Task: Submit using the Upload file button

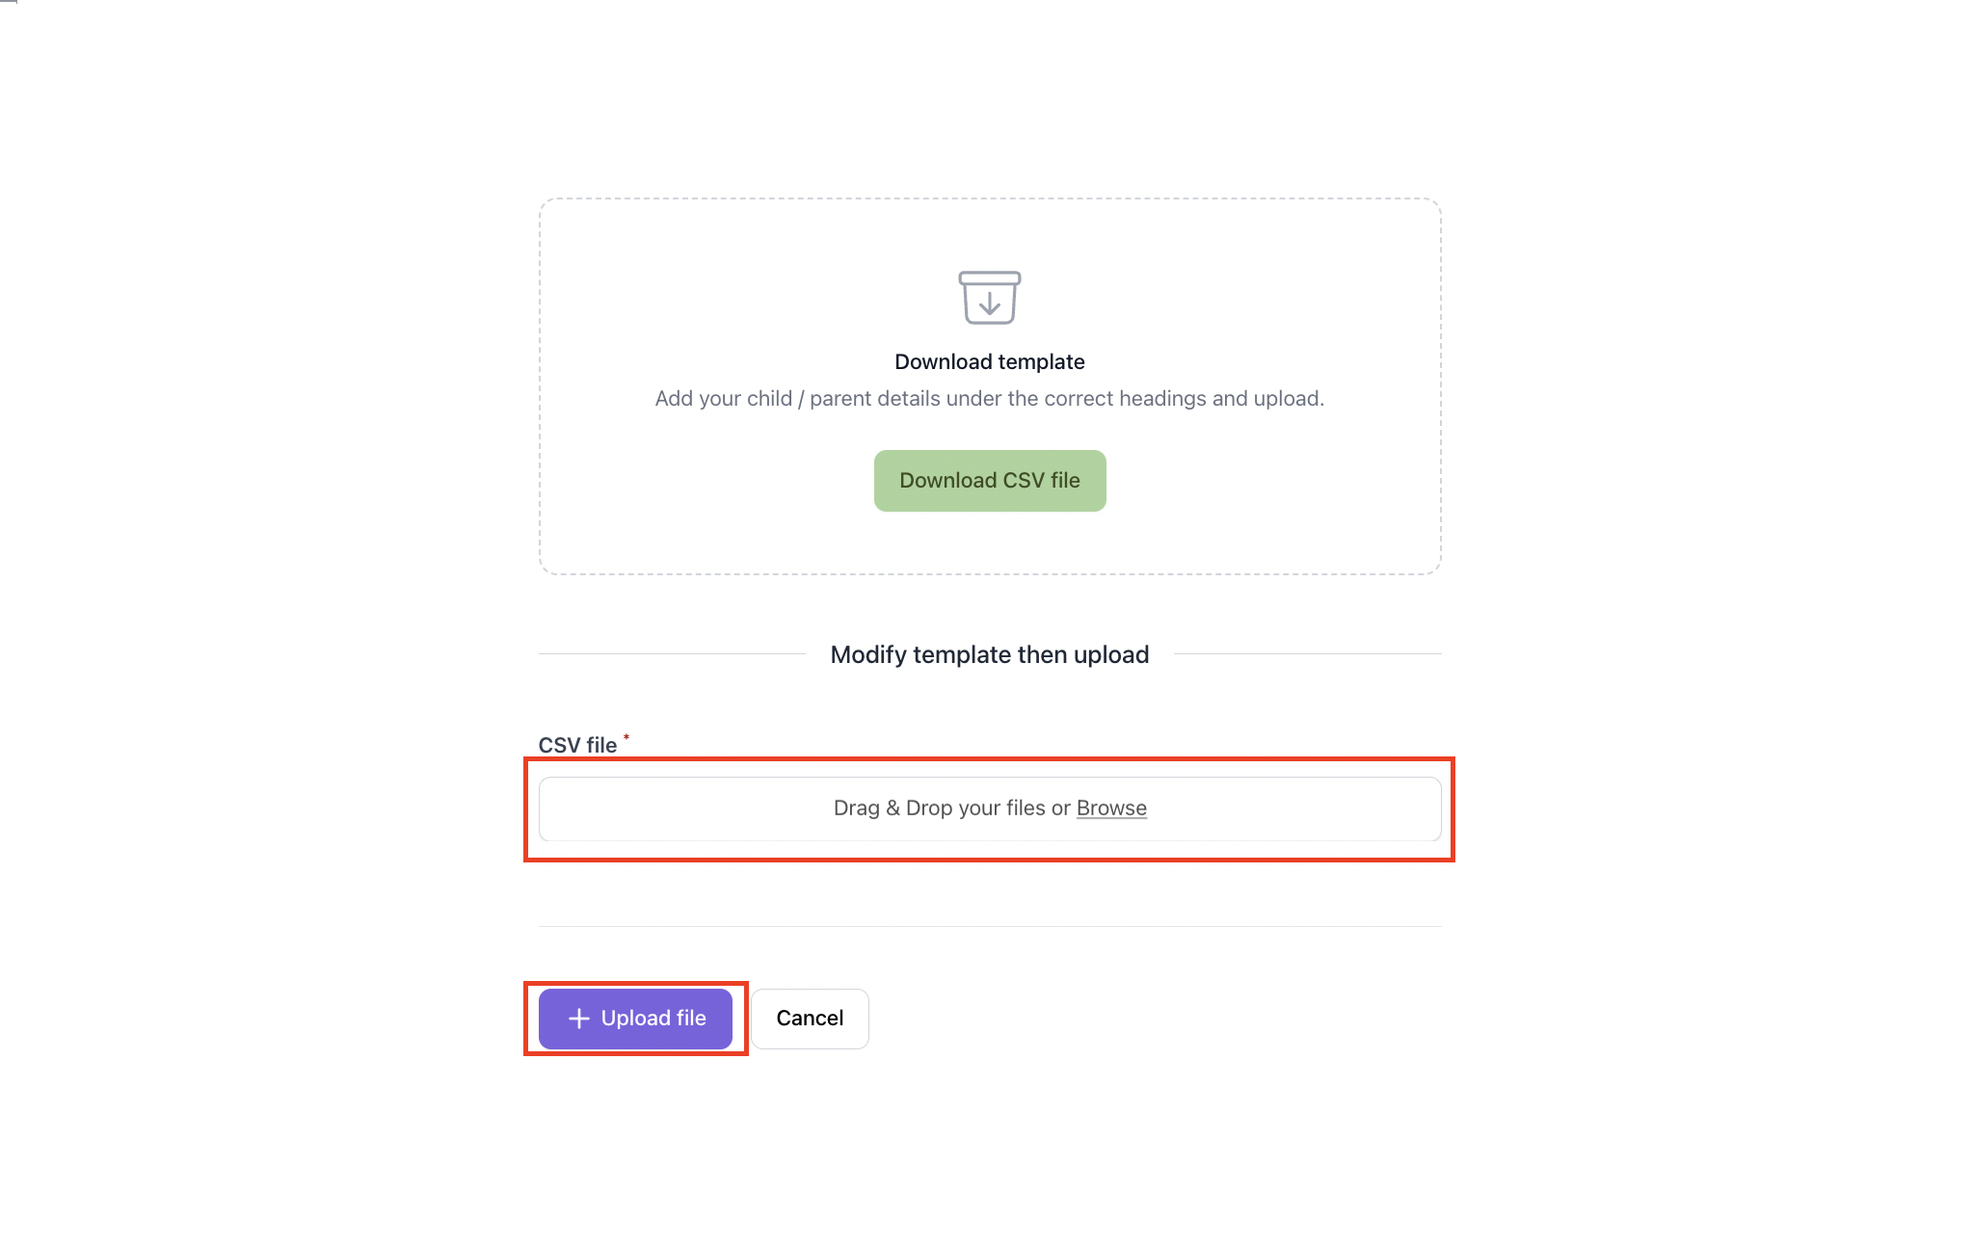Action: [635, 1019]
